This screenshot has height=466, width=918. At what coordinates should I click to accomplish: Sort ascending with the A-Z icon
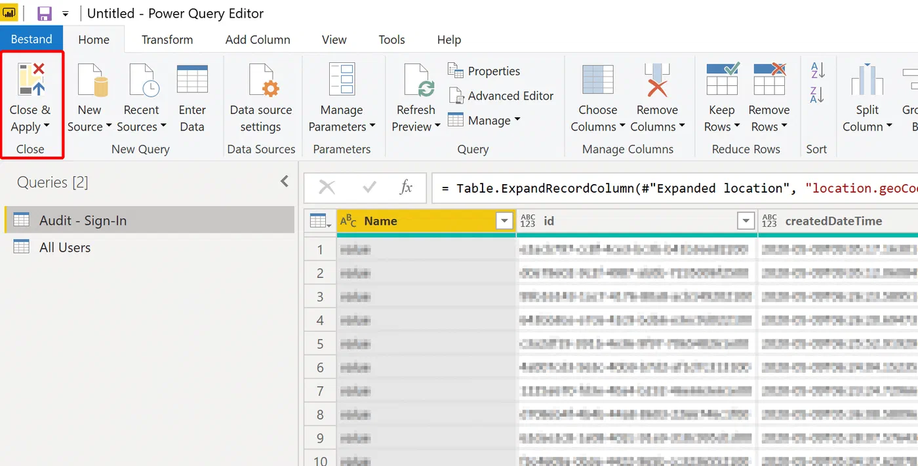coord(818,71)
